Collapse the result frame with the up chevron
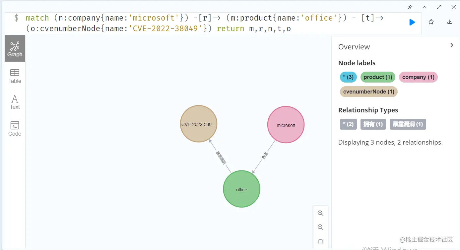This screenshot has width=460, height=250. (x=425, y=7)
